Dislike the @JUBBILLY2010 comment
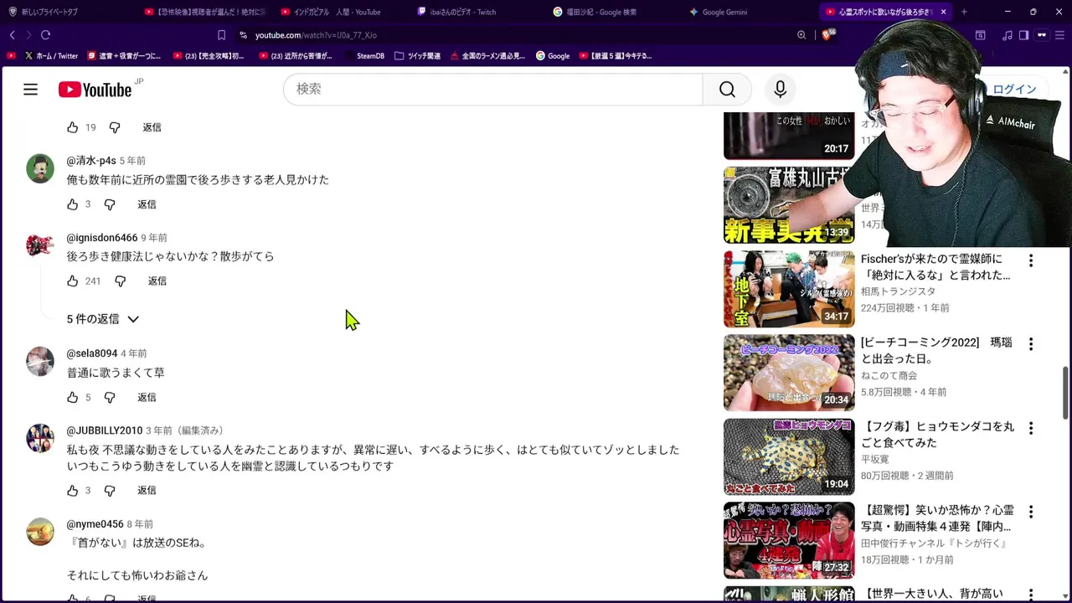This screenshot has width=1072, height=603. tap(110, 491)
